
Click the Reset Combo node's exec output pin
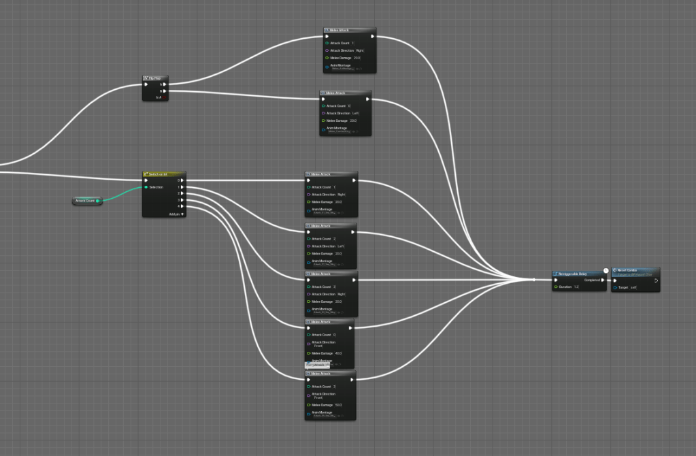656,280
